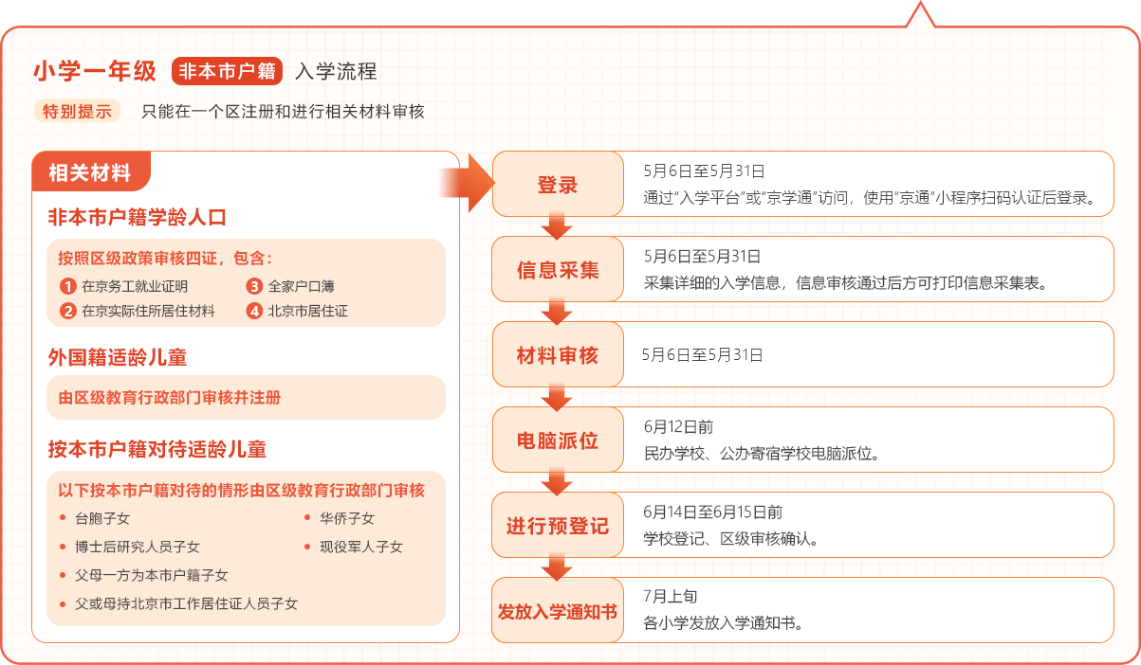Screen dimensions: 1141x665
Task: Click the 登录 step icon box
Action: (558, 185)
